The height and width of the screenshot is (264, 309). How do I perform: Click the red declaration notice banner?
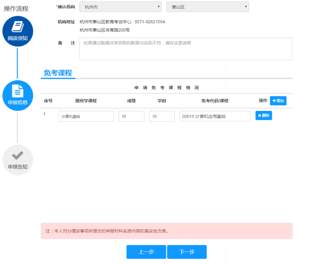pos(166,231)
